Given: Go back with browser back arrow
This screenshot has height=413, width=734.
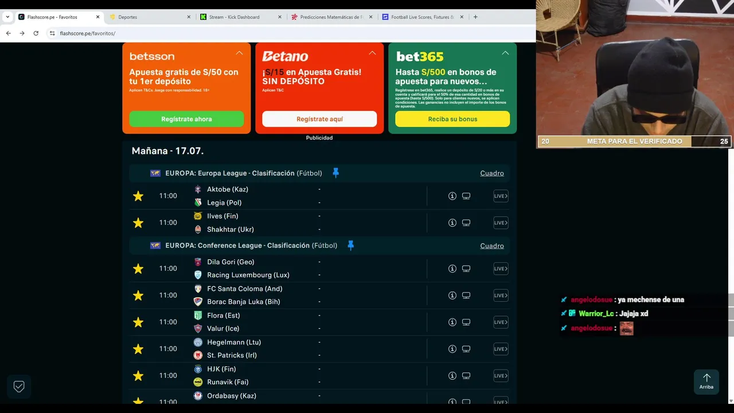Looking at the screenshot, I should tap(8, 33).
